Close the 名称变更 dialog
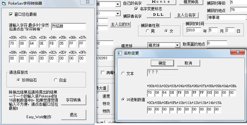The width and height of the screenshot is (247, 125). click(x=238, y=52)
